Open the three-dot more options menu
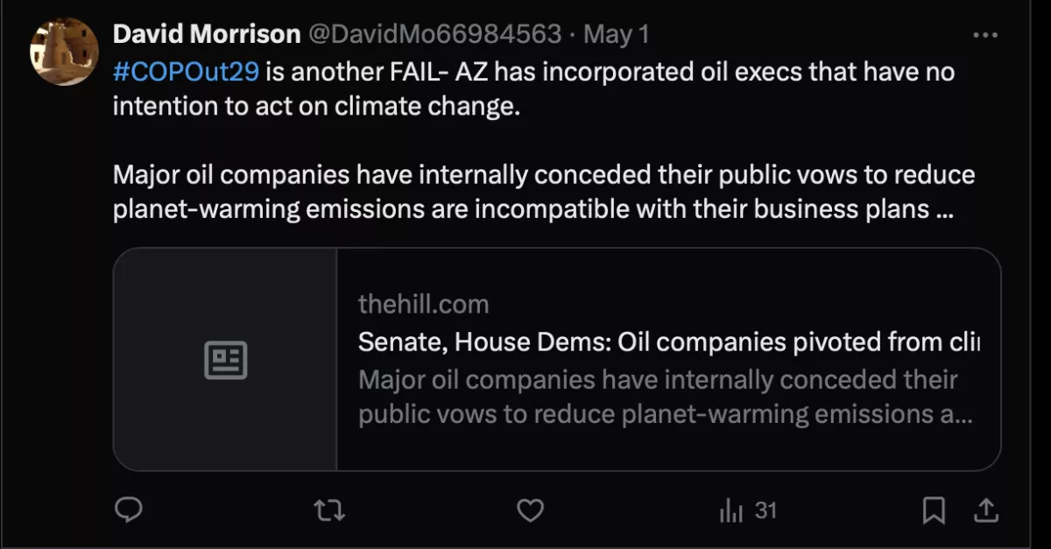Viewport: 1051px width, 549px height. pyautogui.click(x=985, y=35)
